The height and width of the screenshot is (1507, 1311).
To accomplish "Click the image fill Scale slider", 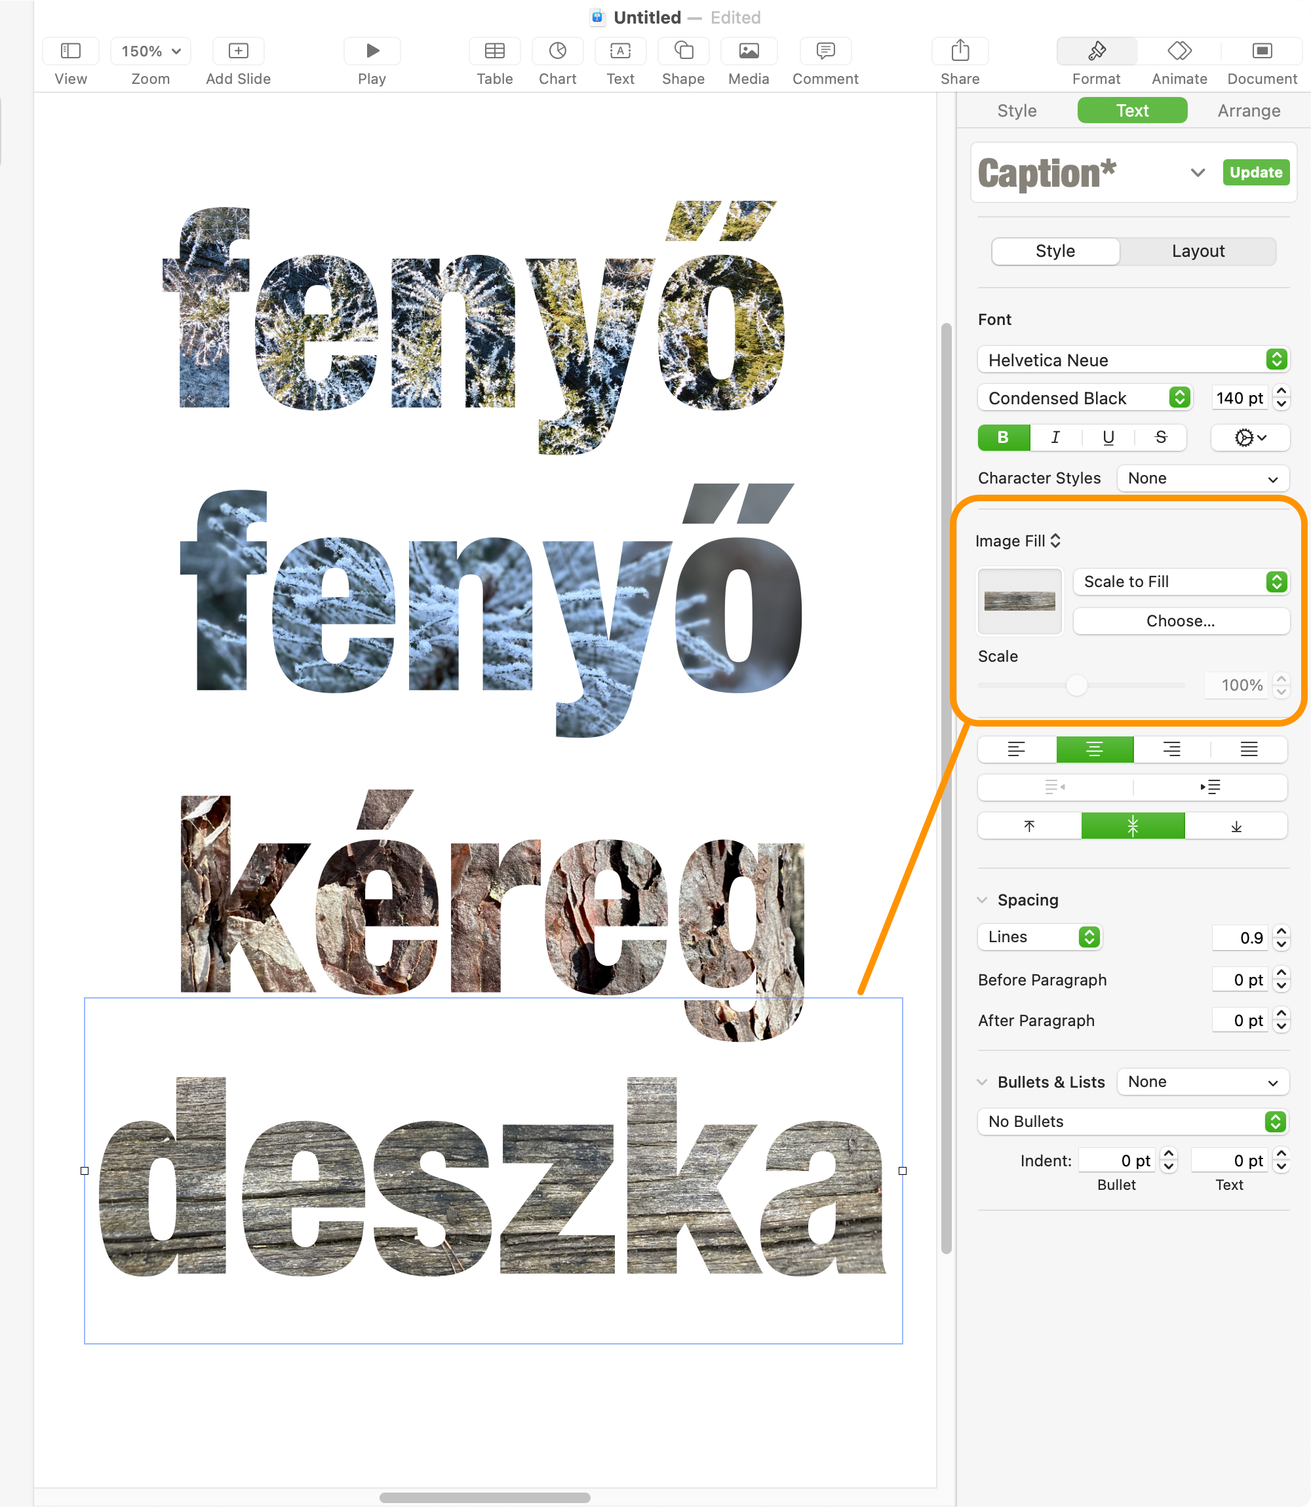I will [1076, 685].
